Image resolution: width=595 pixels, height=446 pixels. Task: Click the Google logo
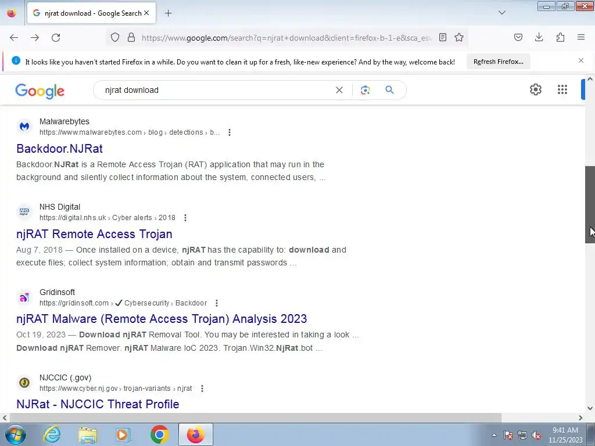40,91
